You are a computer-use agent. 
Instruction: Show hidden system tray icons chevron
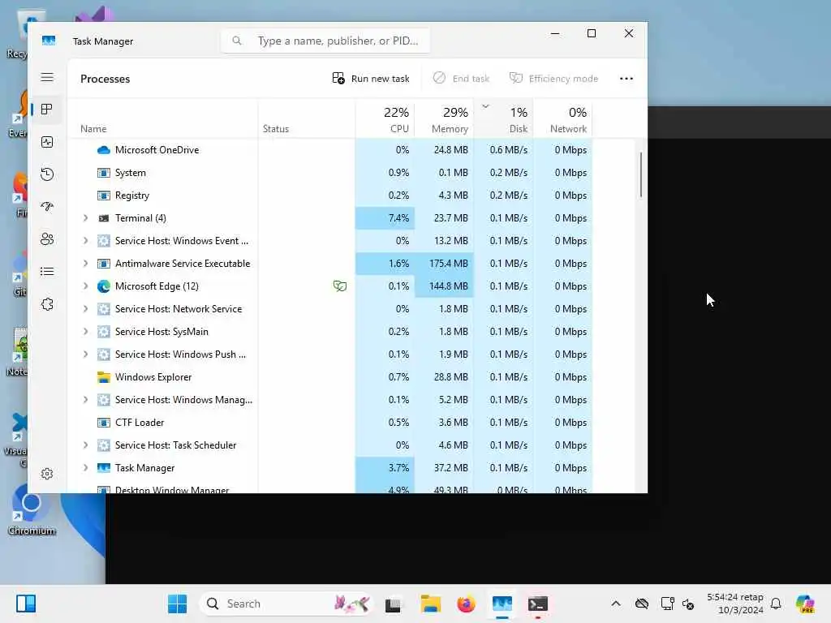tap(615, 604)
